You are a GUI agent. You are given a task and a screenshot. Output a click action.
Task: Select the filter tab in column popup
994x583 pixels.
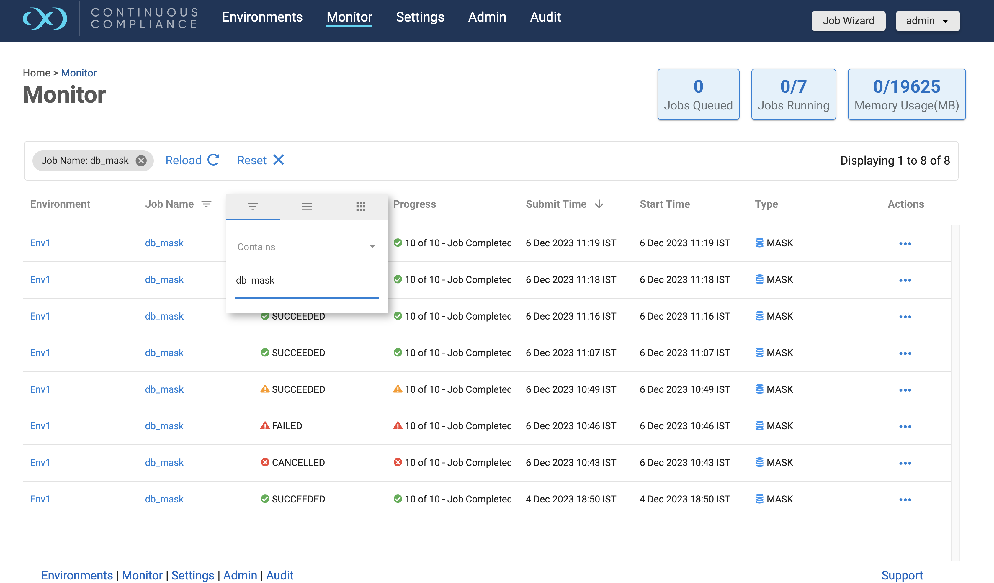(x=252, y=206)
